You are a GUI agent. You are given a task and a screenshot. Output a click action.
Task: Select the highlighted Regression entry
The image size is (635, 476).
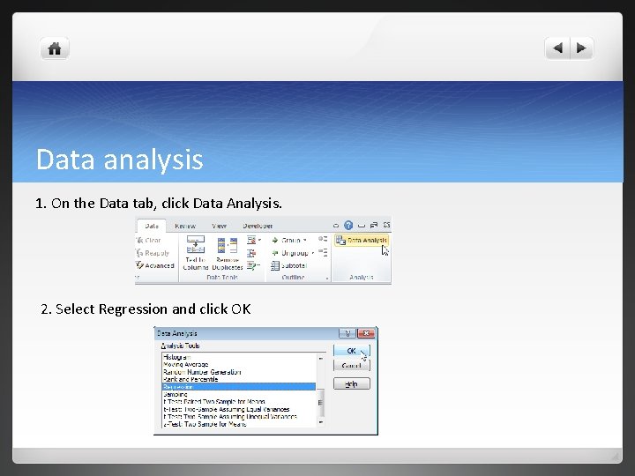point(238,387)
